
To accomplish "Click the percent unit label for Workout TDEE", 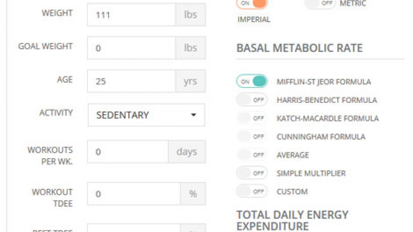I will tap(193, 194).
